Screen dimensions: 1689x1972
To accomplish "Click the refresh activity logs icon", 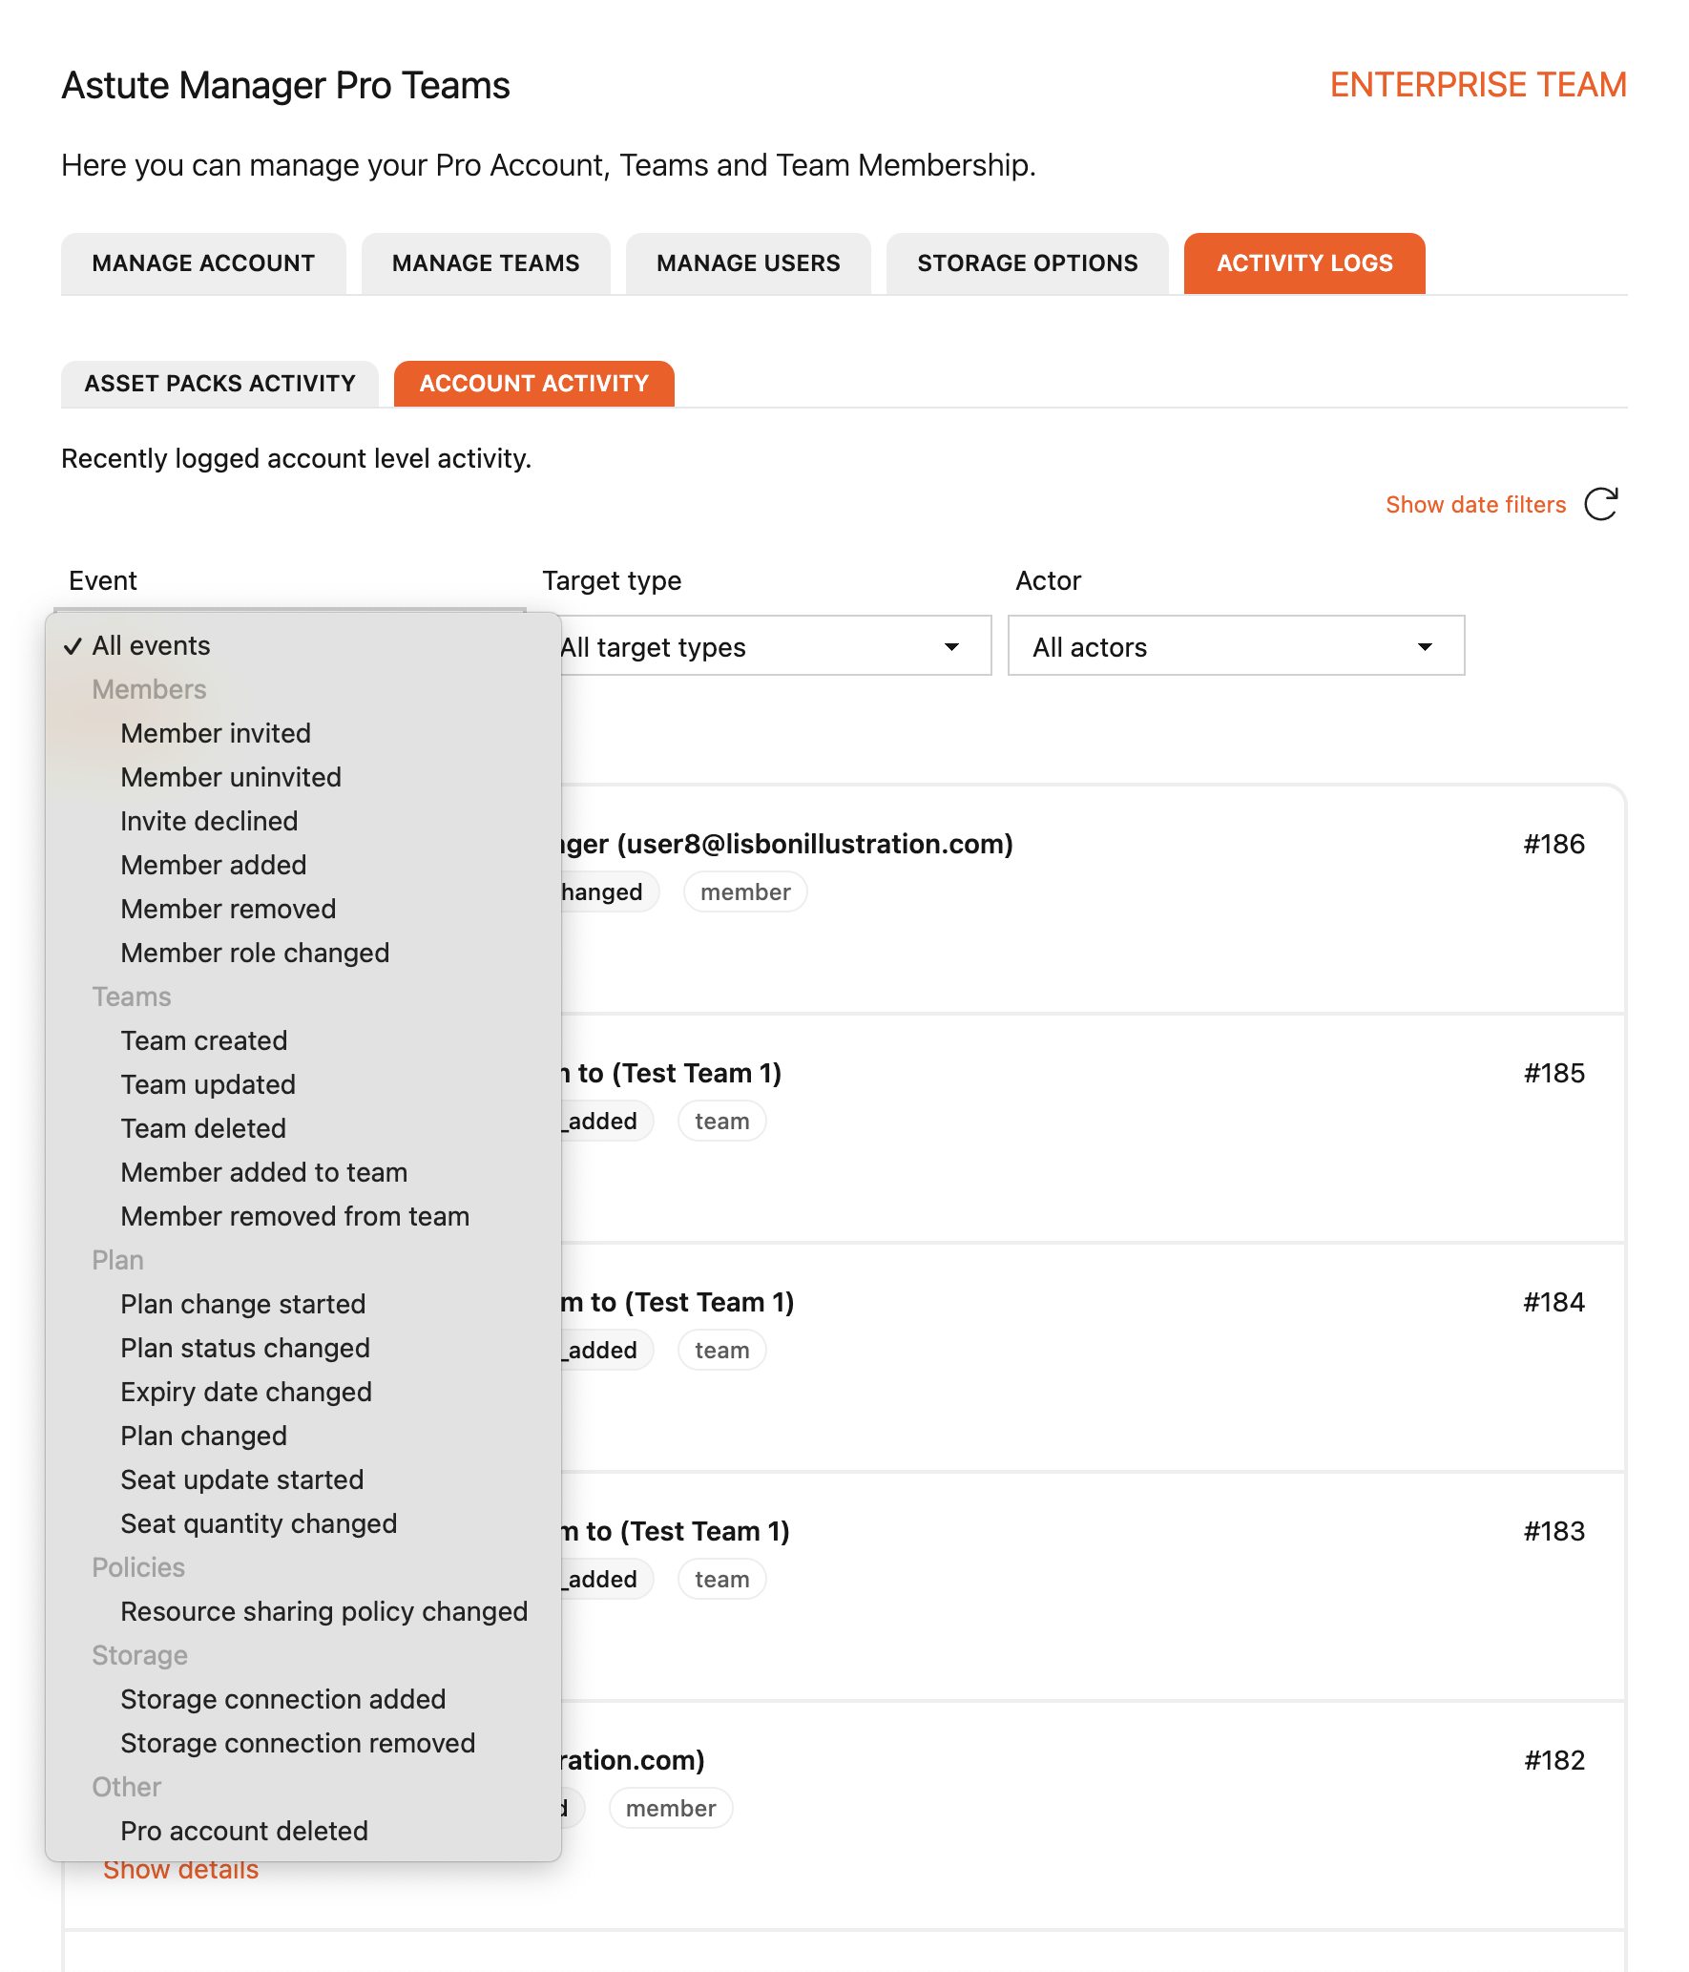I will click(x=1601, y=504).
